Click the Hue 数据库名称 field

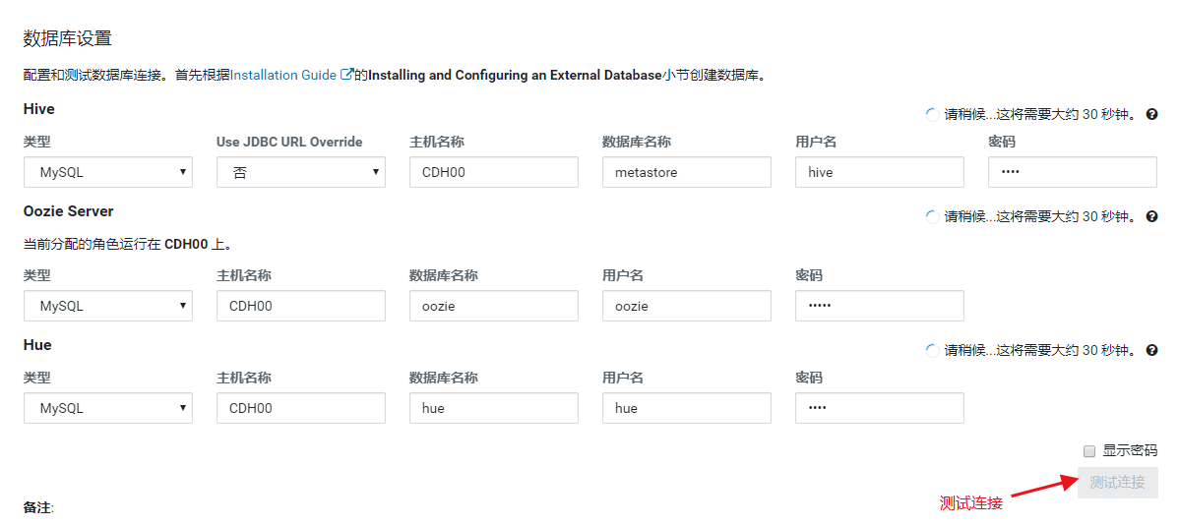point(494,408)
